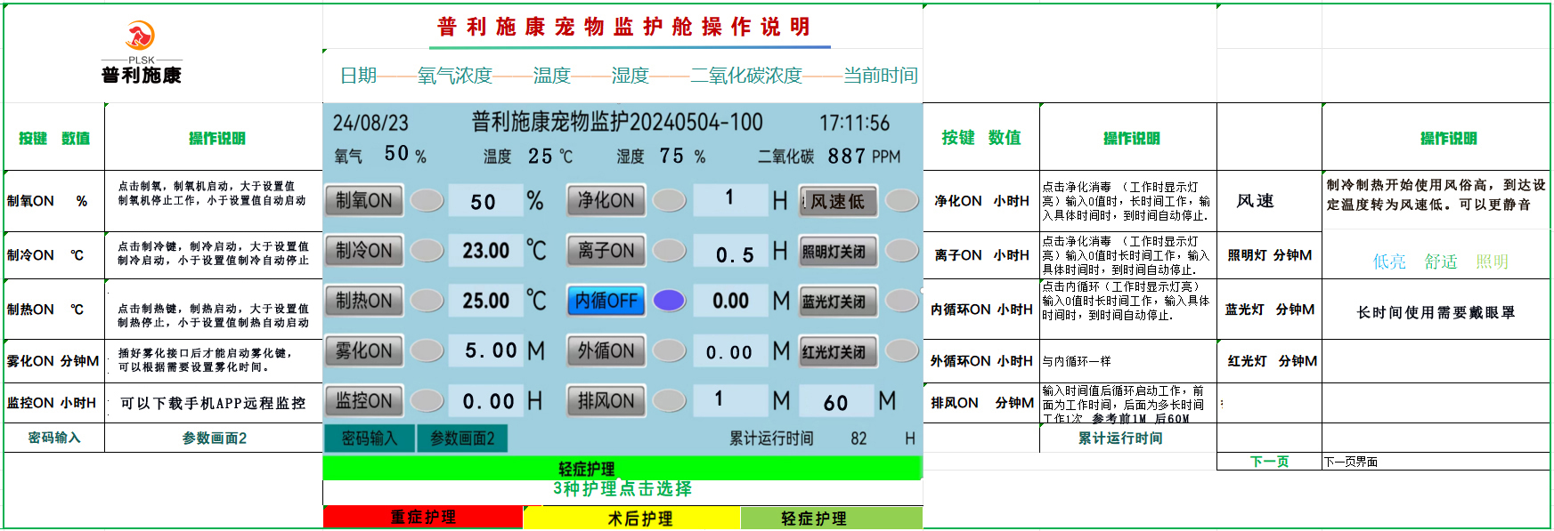
Task: Click indicator lamp beside 制冷ON button
Action: click(427, 251)
